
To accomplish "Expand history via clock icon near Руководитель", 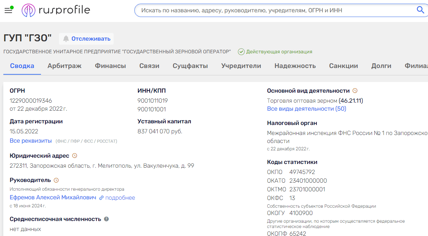I will tap(56, 180).
